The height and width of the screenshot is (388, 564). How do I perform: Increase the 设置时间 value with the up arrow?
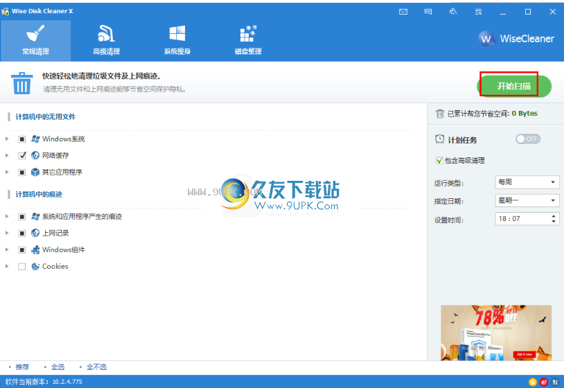[x=554, y=215]
